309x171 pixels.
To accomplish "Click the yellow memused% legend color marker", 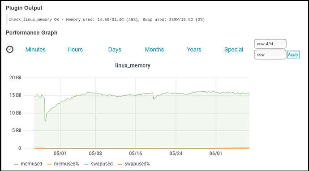I will click(x=49, y=164).
